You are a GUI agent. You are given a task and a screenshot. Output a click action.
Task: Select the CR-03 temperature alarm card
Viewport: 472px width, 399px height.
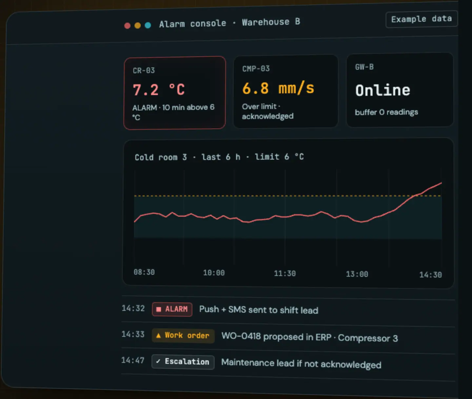pos(175,93)
